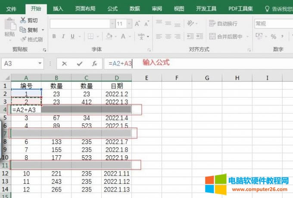Open the borders dropdown arrow
Screen dimensions: 293x198
(97, 37)
